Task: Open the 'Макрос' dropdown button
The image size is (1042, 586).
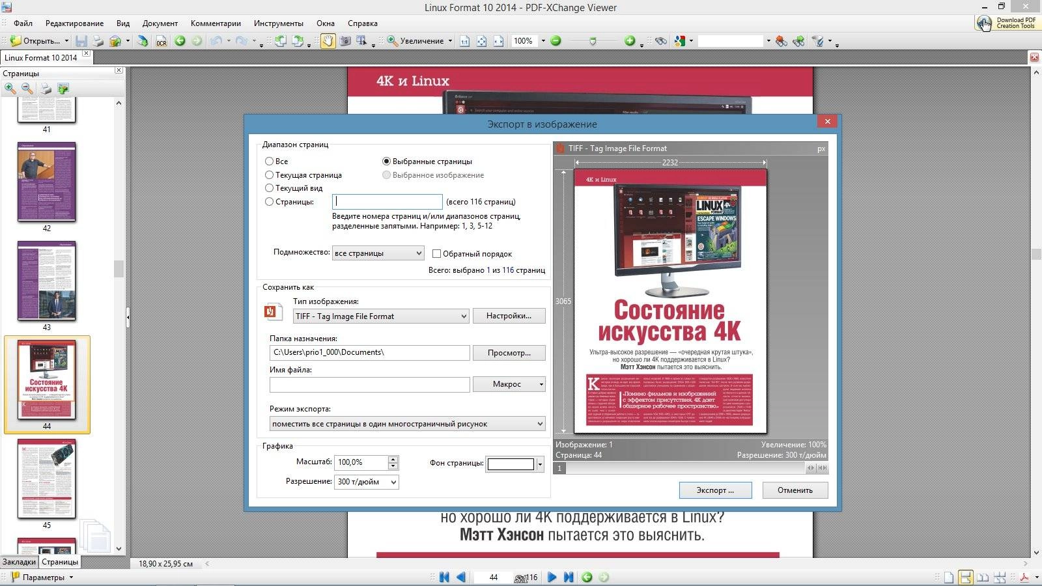Action: (x=509, y=384)
